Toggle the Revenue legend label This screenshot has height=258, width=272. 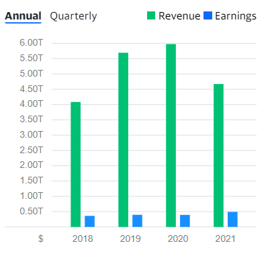179,16
